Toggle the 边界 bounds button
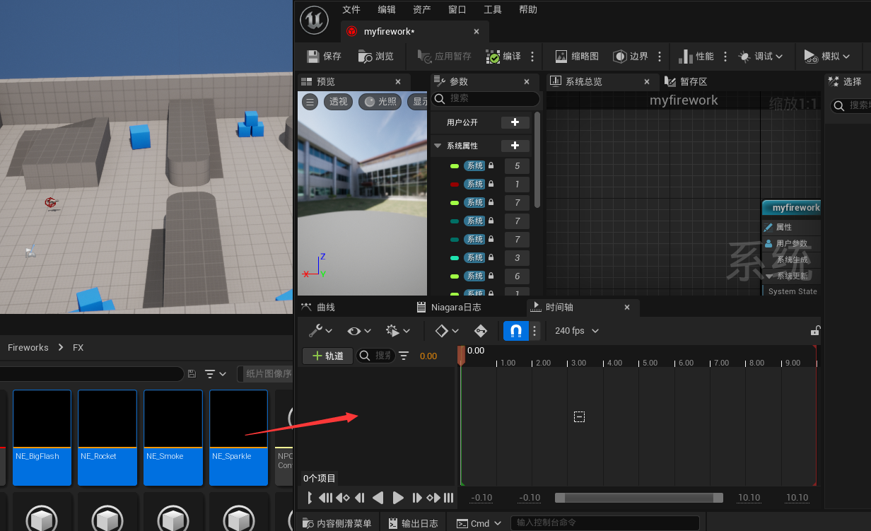This screenshot has height=531, width=871. [x=631, y=56]
